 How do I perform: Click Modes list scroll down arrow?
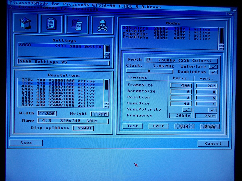point(221,49)
